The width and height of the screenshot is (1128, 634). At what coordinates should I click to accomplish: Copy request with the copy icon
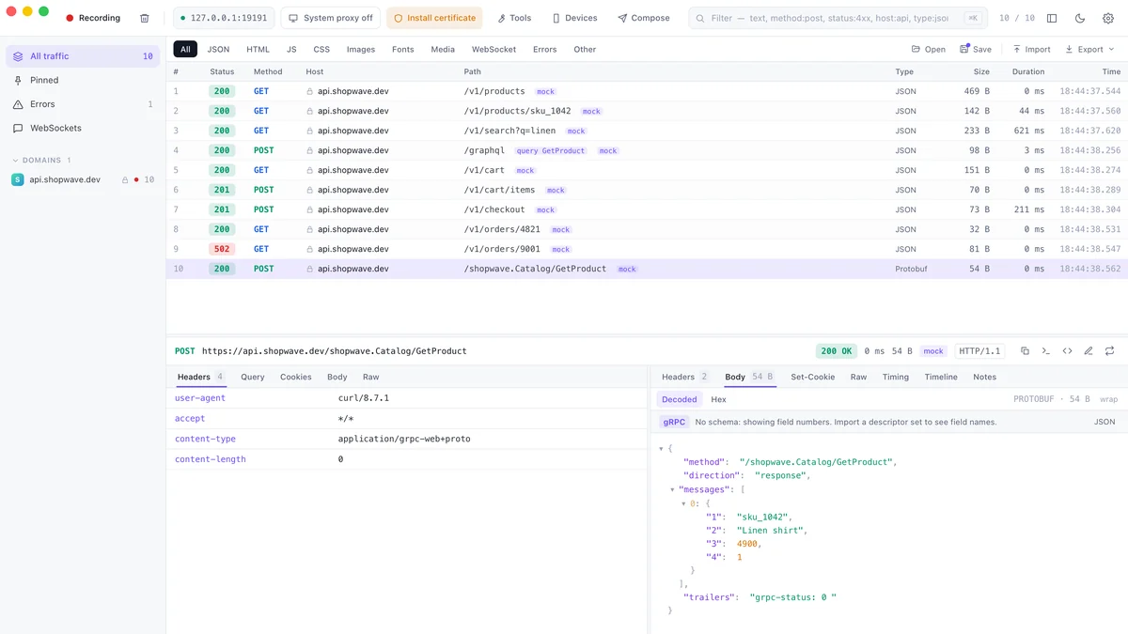1025,351
